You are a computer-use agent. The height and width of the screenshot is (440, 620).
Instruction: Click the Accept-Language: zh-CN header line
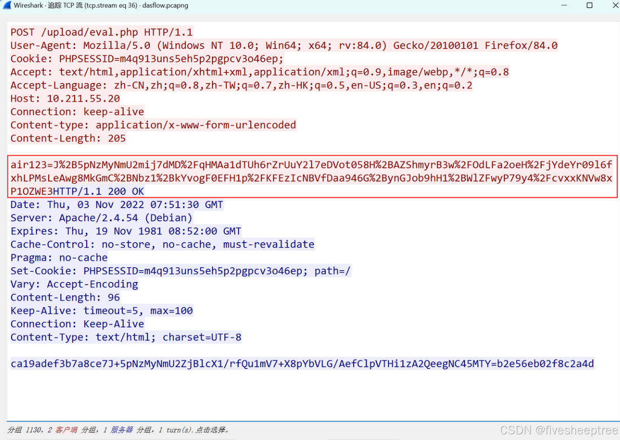(241, 85)
